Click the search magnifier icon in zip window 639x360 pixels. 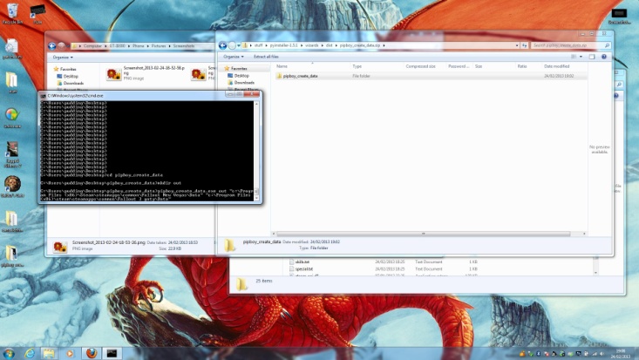click(607, 45)
